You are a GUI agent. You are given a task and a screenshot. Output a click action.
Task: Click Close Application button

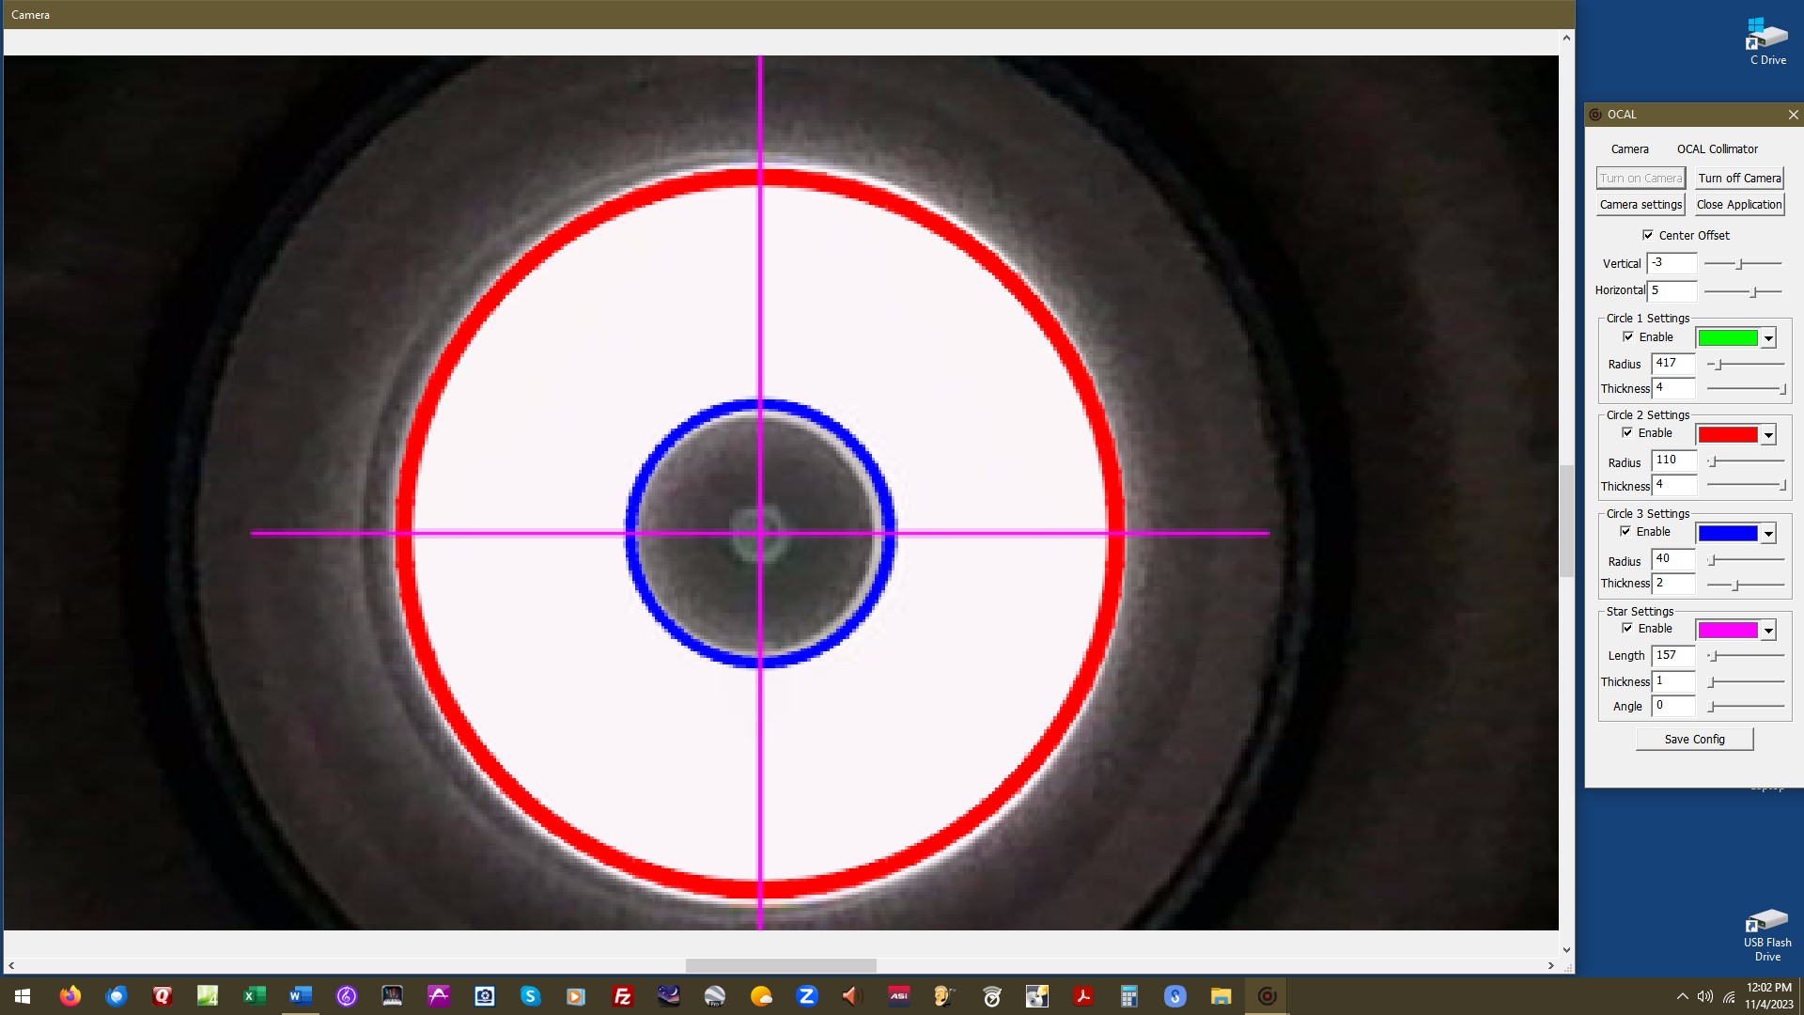click(x=1739, y=204)
